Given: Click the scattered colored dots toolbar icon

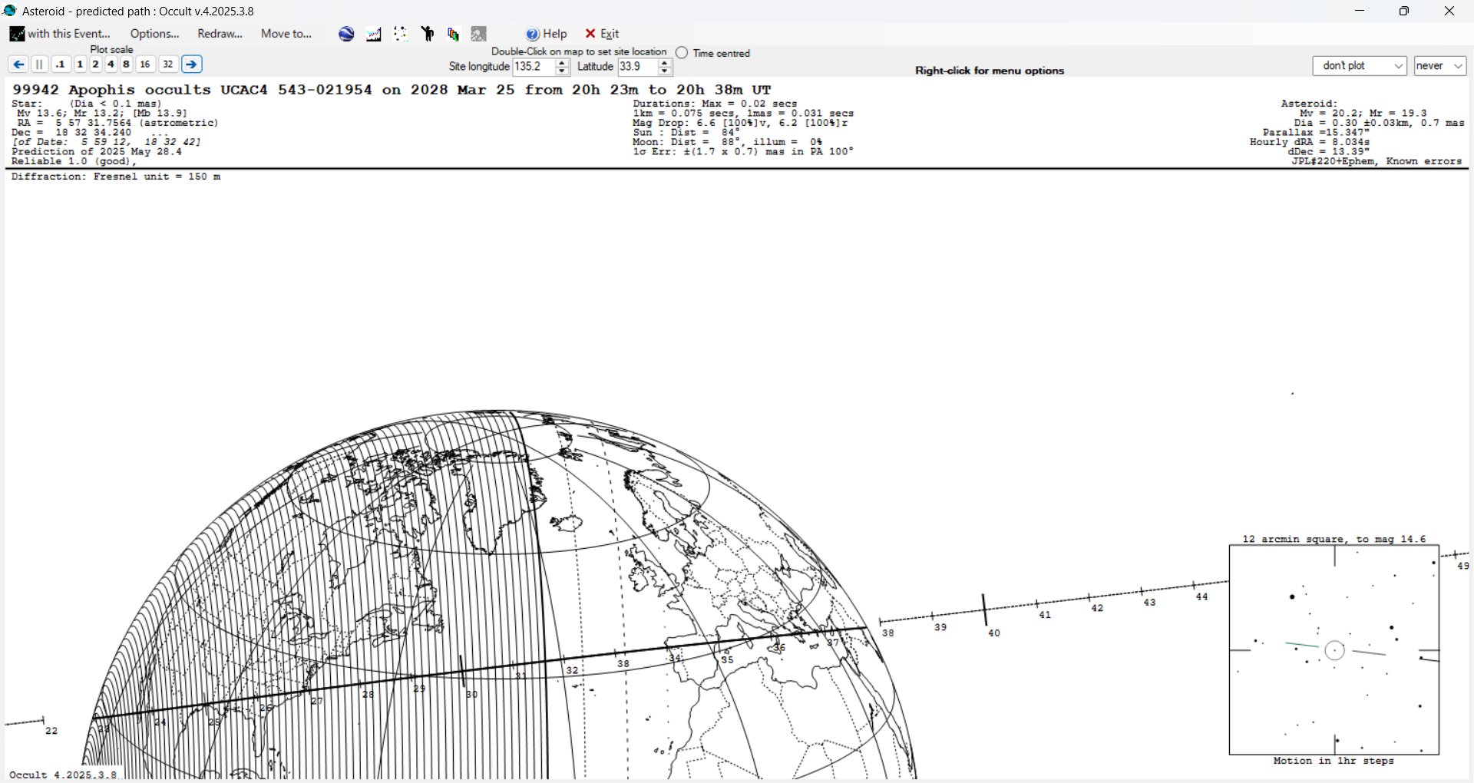Looking at the screenshot, I should (x=401, y=34).
